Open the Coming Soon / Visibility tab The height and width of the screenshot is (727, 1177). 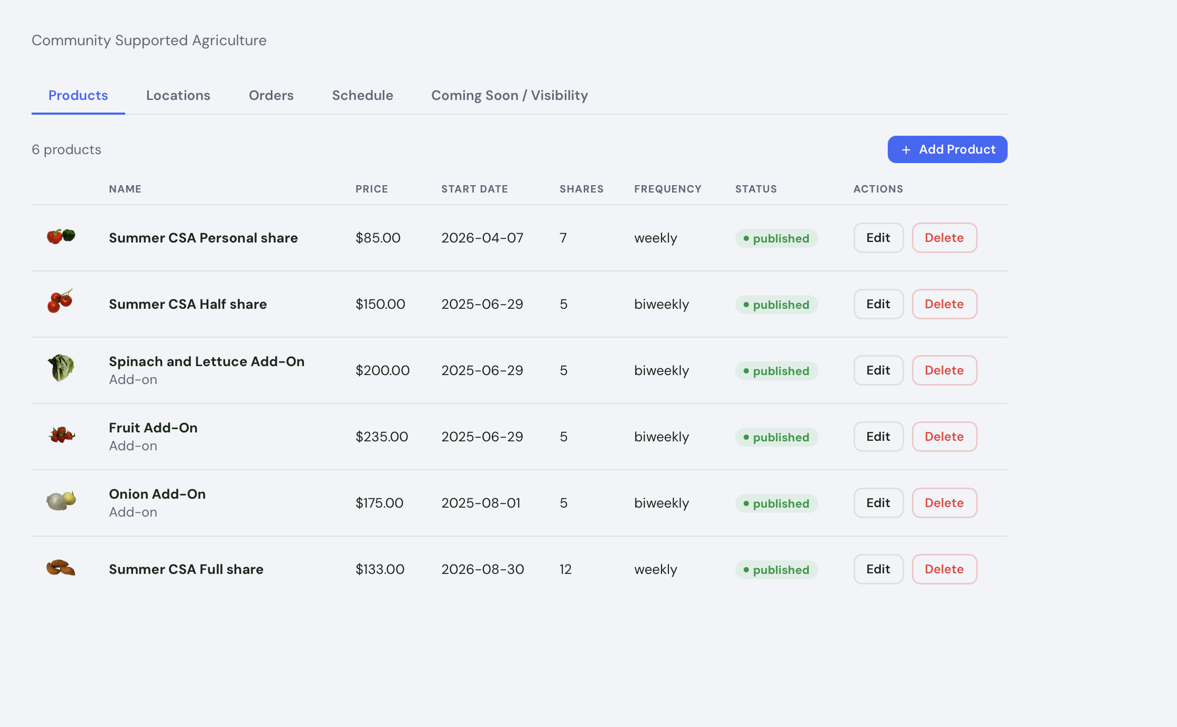coord(510,95)
